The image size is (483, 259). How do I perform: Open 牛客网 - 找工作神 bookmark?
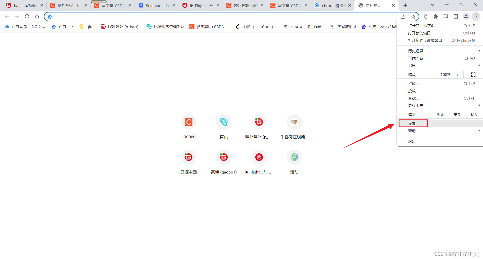coord(304,27)
